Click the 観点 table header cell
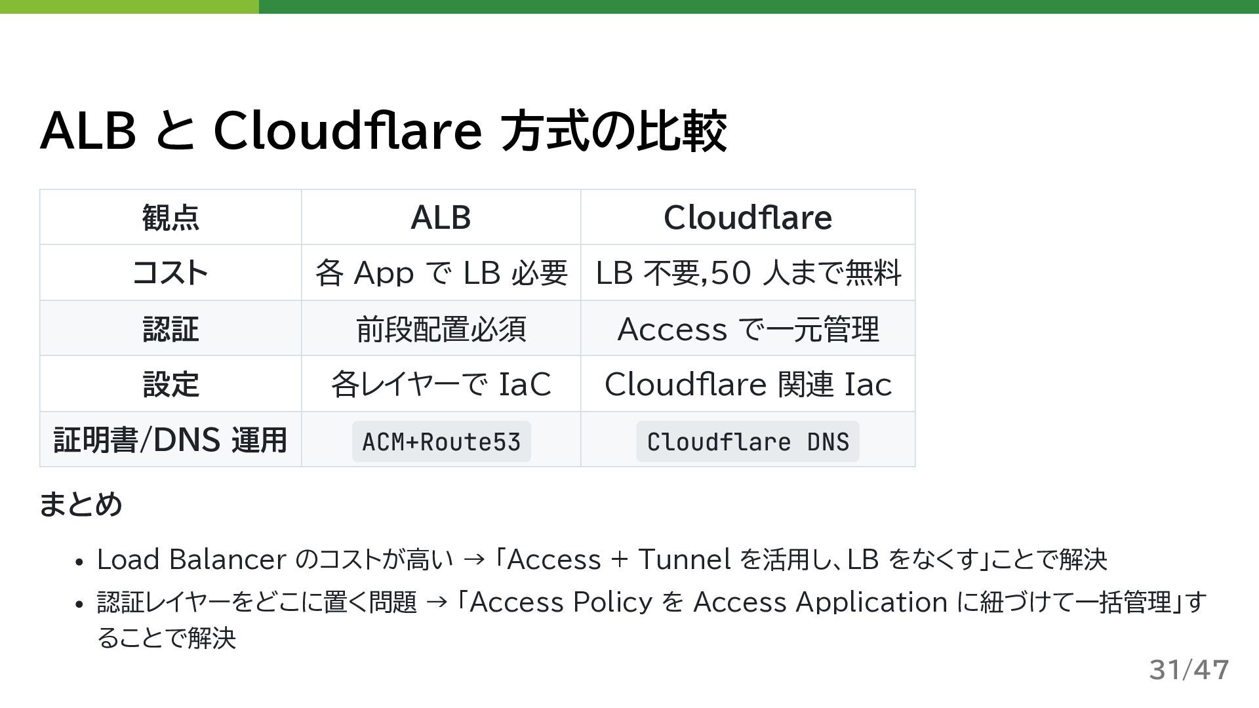Screen dimensions: 1259x708 170,218
